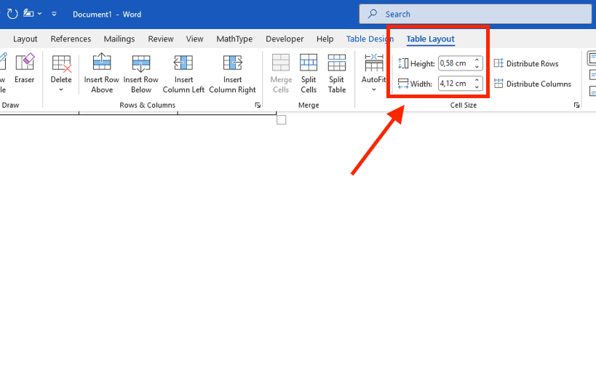Open the Help tab
Viewport: 596px width, 376px height.
325,39
